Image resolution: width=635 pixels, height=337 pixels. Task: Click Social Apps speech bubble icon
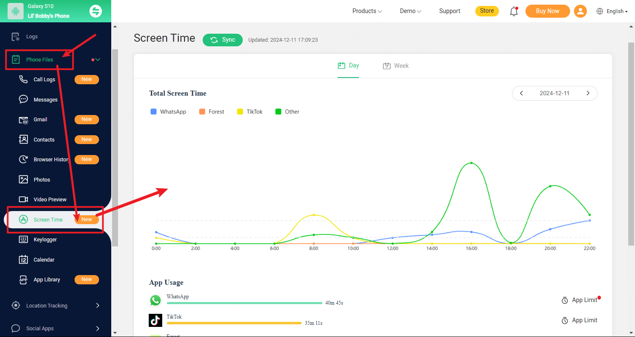point(16,328)
